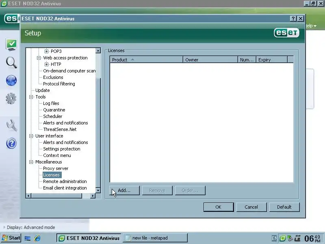Sort licenses by Num... column header
325x244 pixels.
[247, 60]
